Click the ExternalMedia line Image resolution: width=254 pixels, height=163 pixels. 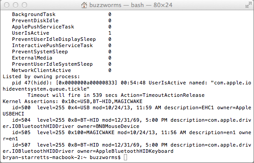click(62, 58)
